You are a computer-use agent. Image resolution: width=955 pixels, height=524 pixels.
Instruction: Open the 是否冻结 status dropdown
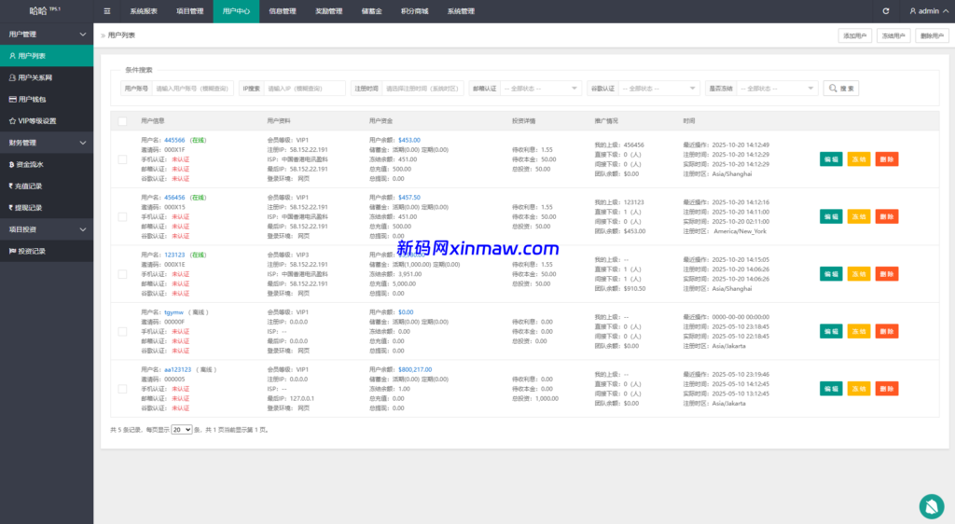click(x=777, y=89)
